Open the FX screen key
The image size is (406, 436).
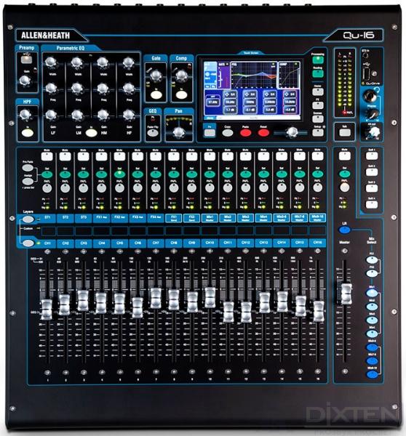pos(318,105)
